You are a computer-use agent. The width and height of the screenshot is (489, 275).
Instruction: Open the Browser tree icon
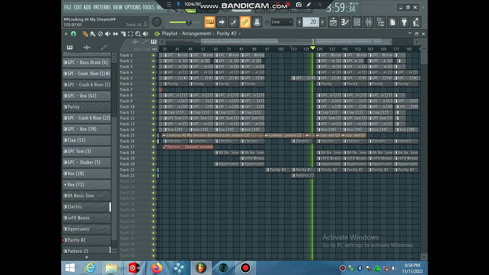(x=381, y=22)
